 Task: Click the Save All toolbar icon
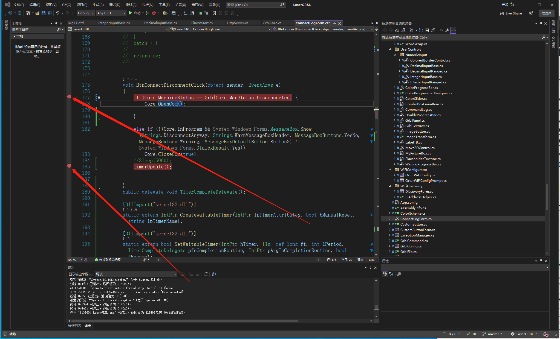click(49, 13)
